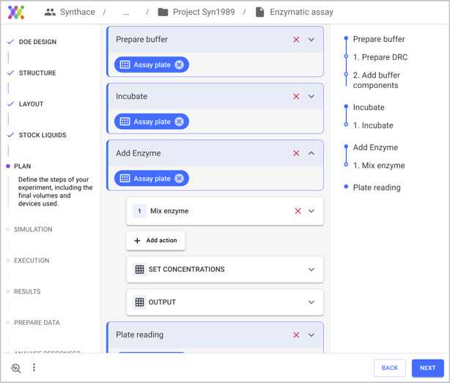
Task: Click the zoom search icon at bottom left
Action: 15,368
